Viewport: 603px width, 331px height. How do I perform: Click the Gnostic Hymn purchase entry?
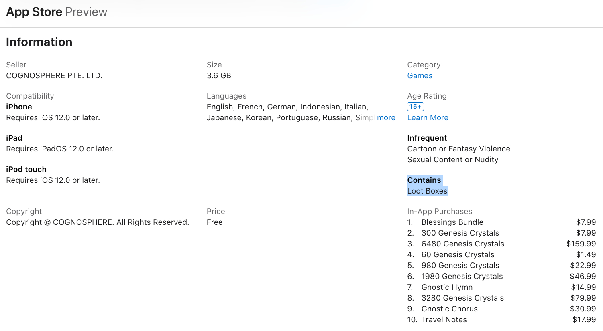click(x=447, y=287)
